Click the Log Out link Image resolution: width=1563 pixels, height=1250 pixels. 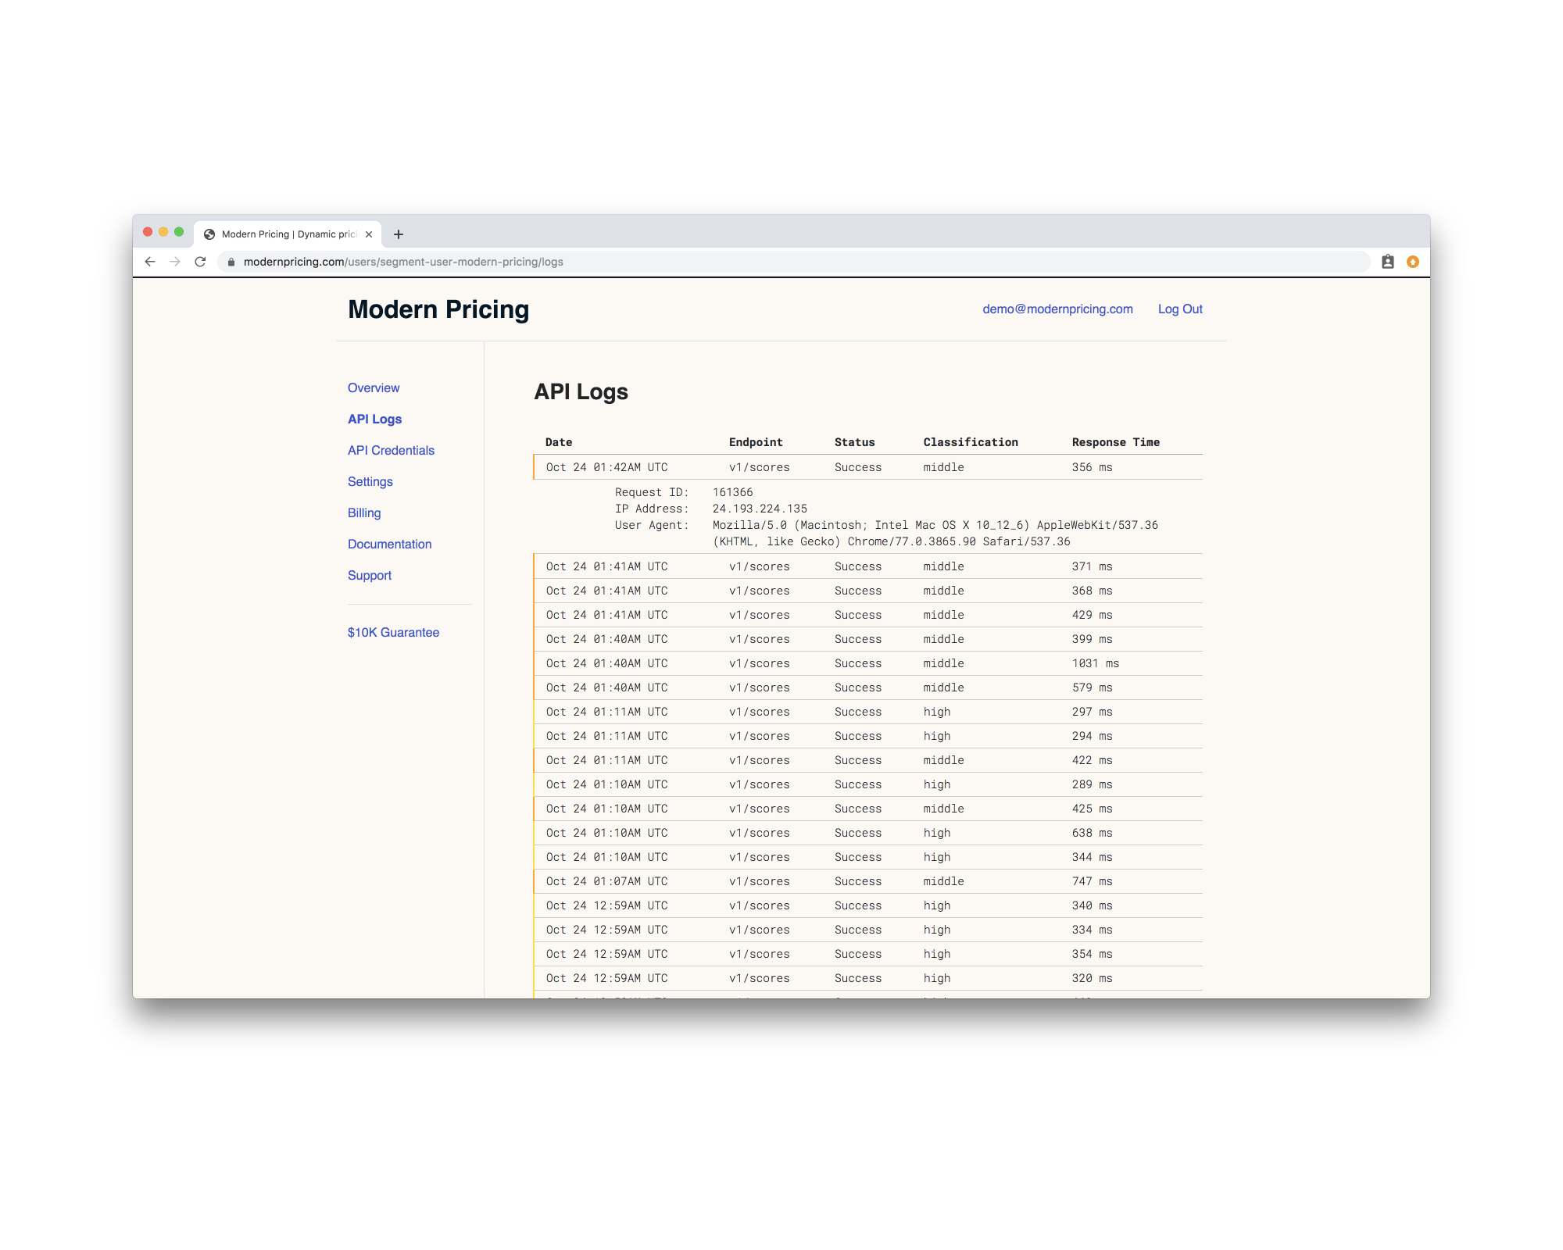coord(1180,309)
